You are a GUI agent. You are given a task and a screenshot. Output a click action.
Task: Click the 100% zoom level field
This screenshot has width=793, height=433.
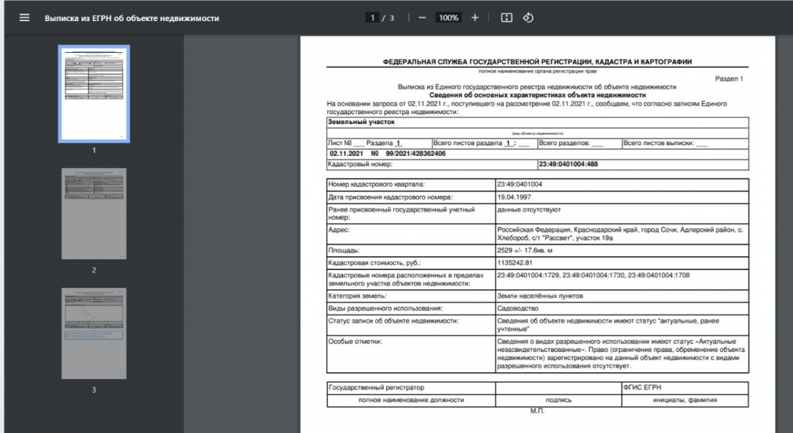448,18
